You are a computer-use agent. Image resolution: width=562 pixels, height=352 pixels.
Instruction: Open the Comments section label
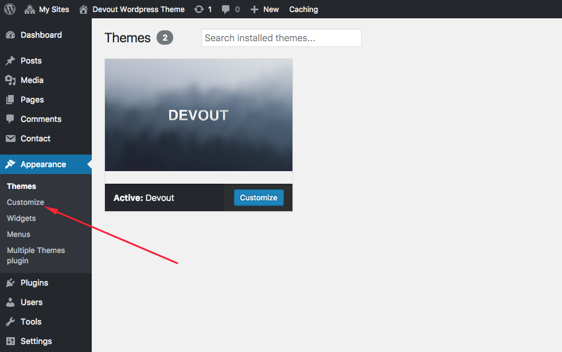pos(41,119)
